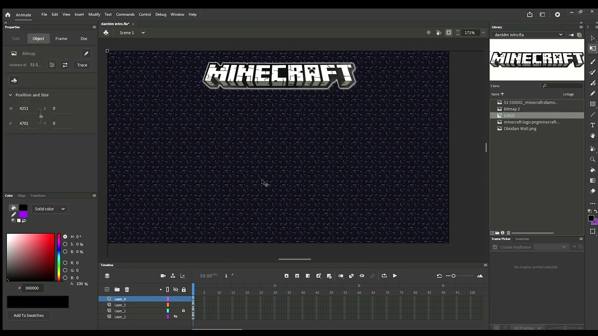Open the Scene 1 dropdown
The height and width of the screenshot is (336, 598).
143,33
